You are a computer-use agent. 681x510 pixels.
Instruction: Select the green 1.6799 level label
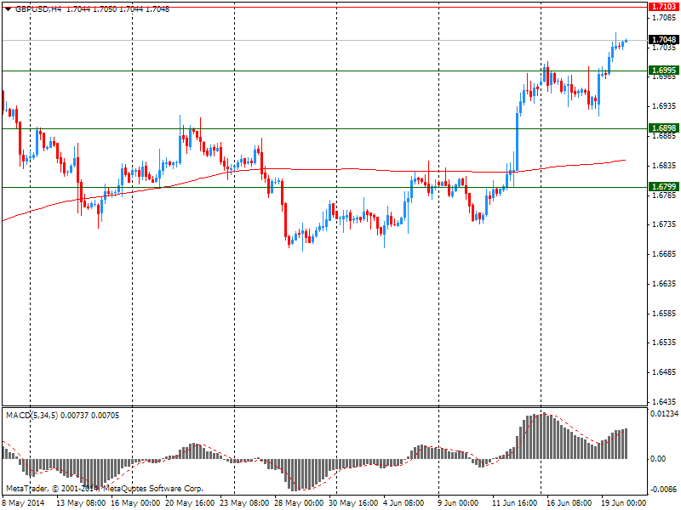click(664, 187)
